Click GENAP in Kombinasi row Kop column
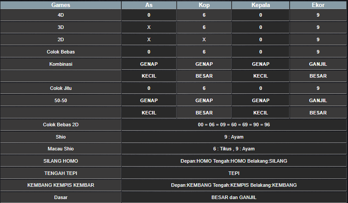 coord(204,64)
